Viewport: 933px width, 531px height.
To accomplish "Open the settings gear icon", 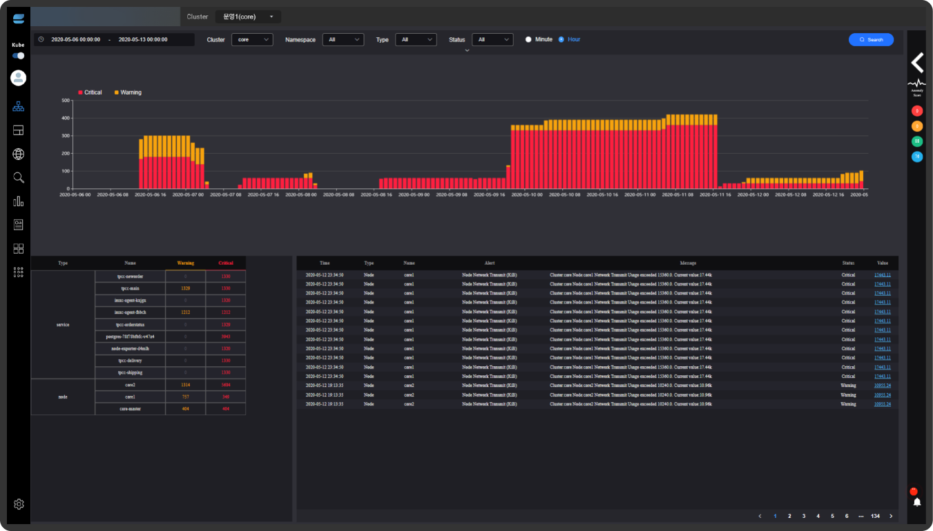I will 19,504.
